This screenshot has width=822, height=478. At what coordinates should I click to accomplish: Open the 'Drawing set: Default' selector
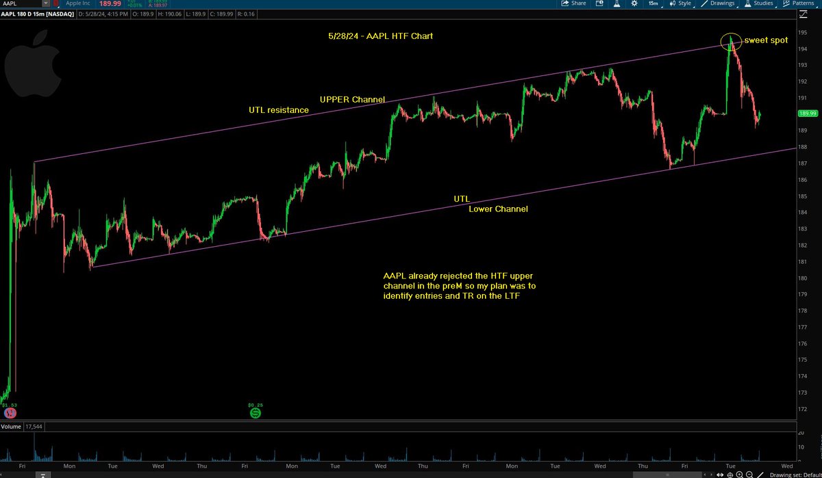795,475
